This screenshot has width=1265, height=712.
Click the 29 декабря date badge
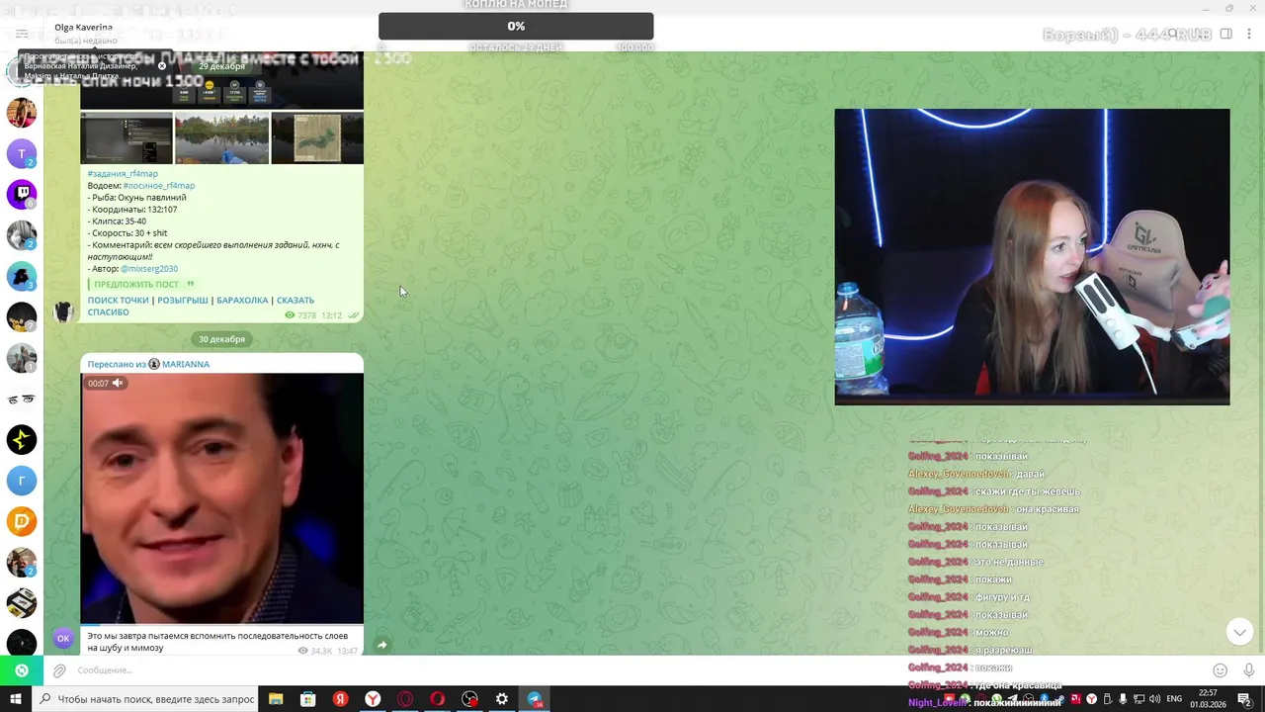(221, 66)
